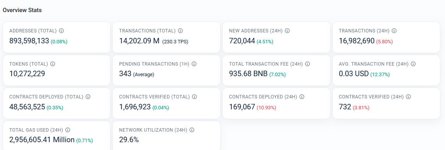Click the 29.6% network utilization value
This screenshot has height=150, width=445.
pyautogui.click(x=129, y=140)
